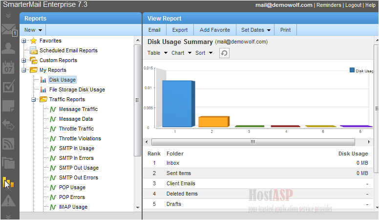This screenshot has height=220, width=379.
Task: Click the Favorites star icon
Action: click(x=33, y=41)
